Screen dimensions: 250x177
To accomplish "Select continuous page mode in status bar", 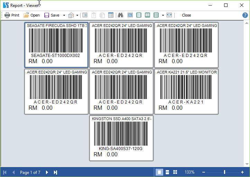I will 167,172.
